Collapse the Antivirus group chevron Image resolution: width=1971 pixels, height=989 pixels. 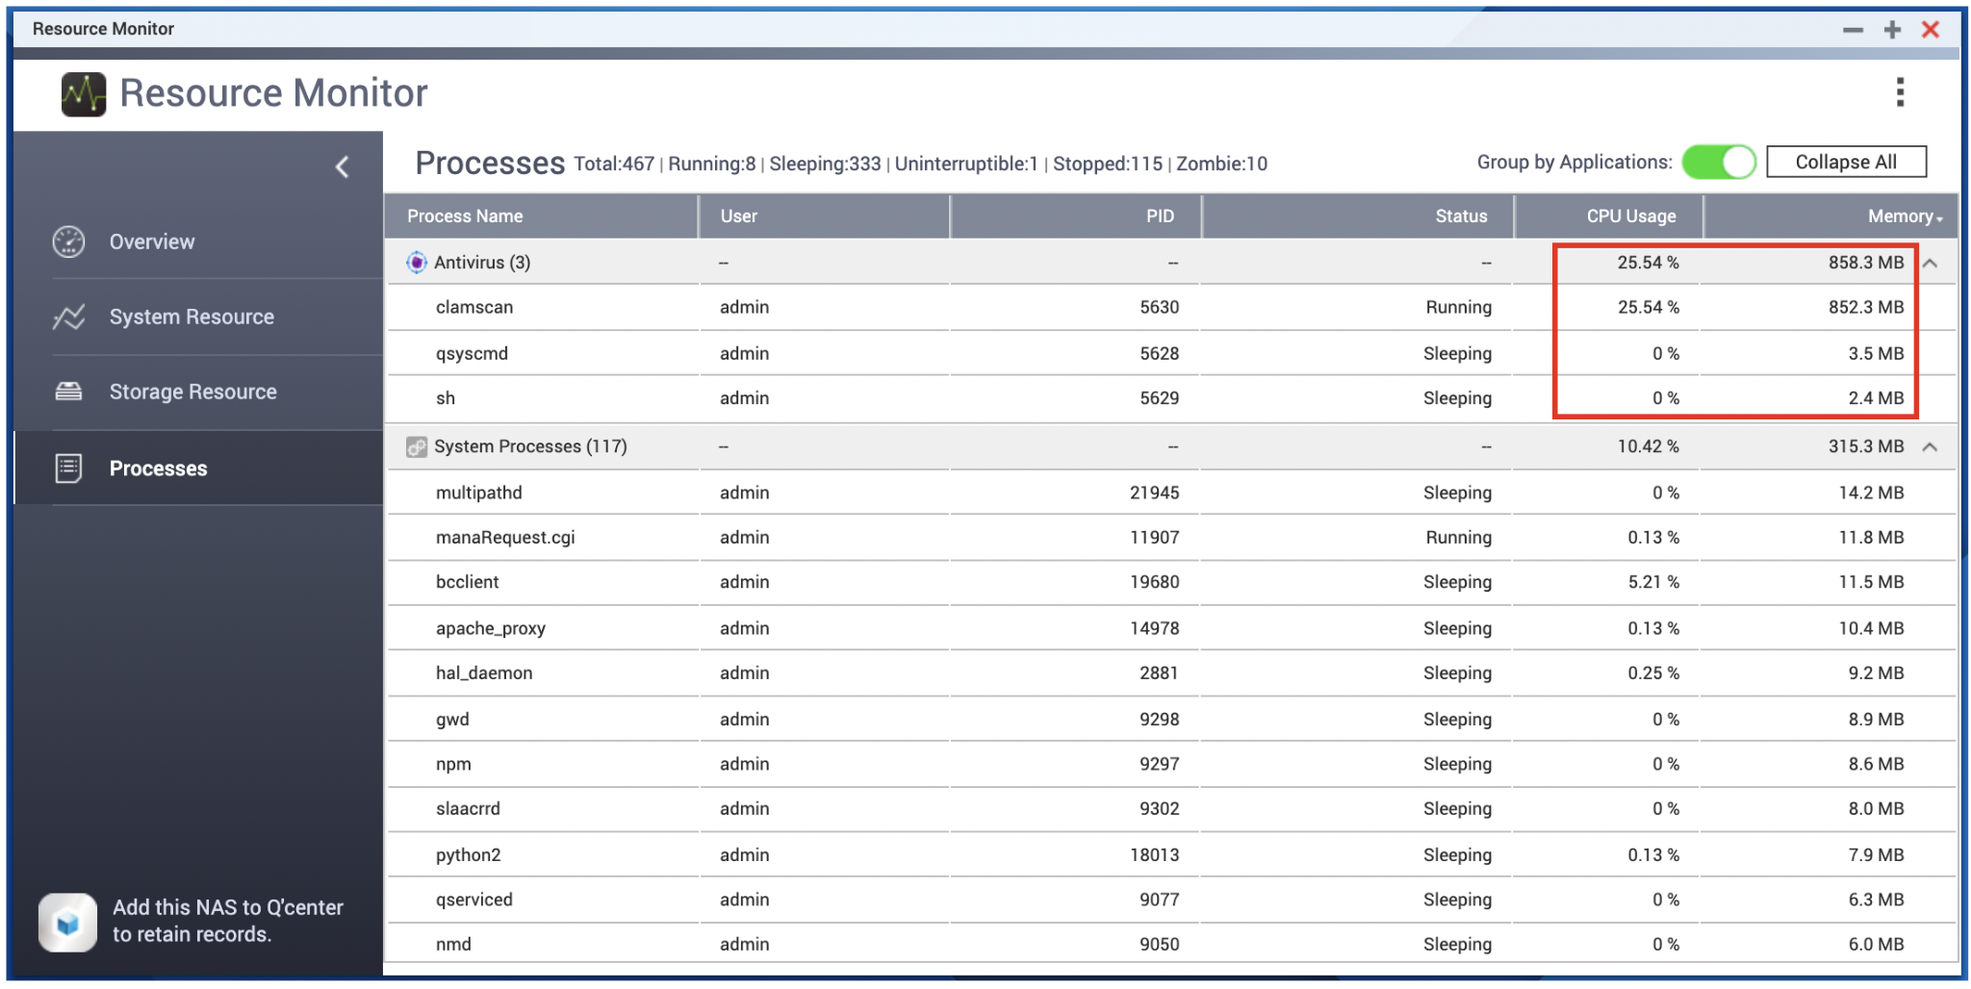[1930, 263]
